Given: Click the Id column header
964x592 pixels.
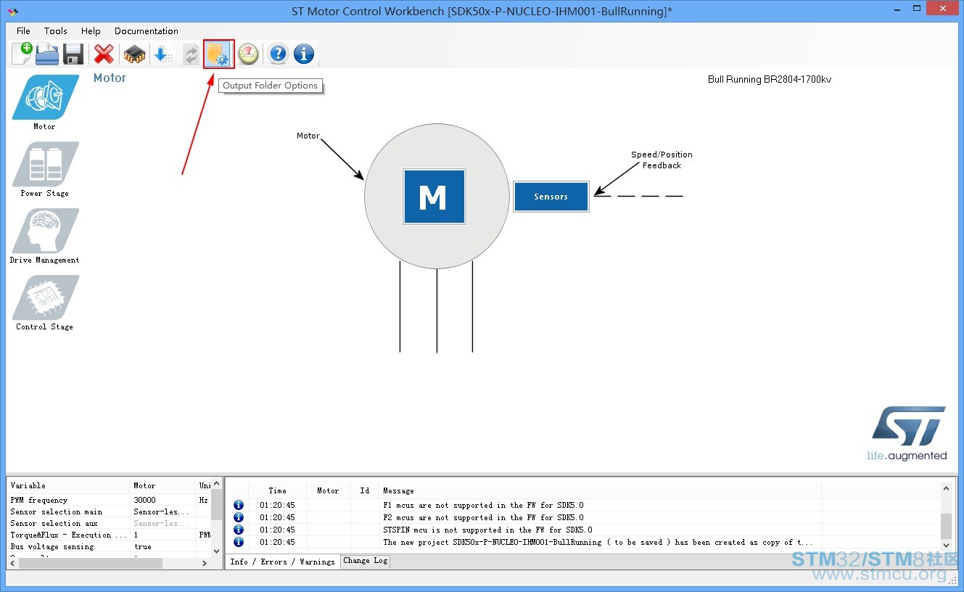Looking at the screenshot, I should coord(364,490).
